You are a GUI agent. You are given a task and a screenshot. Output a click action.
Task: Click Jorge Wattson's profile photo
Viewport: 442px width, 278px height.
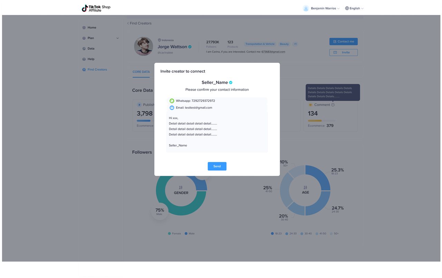coord(143,46)
